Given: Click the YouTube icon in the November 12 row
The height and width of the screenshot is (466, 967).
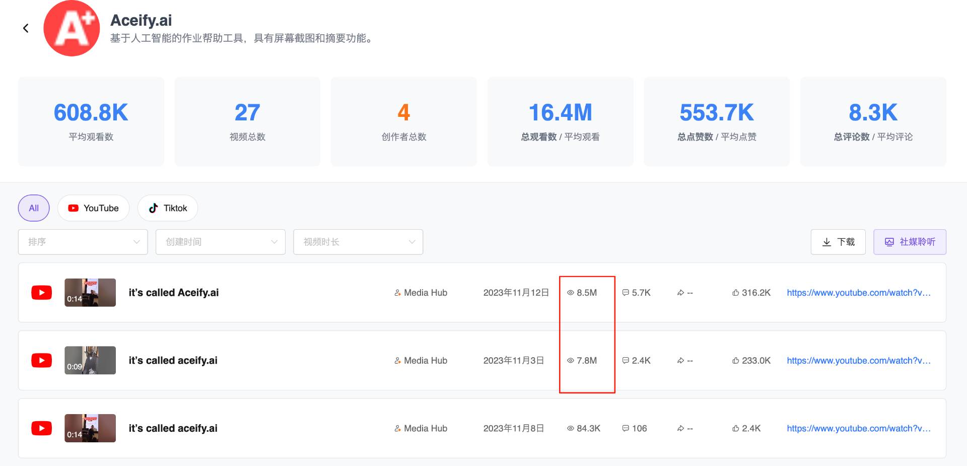Looking at the screenshot, I should (41, 293).
